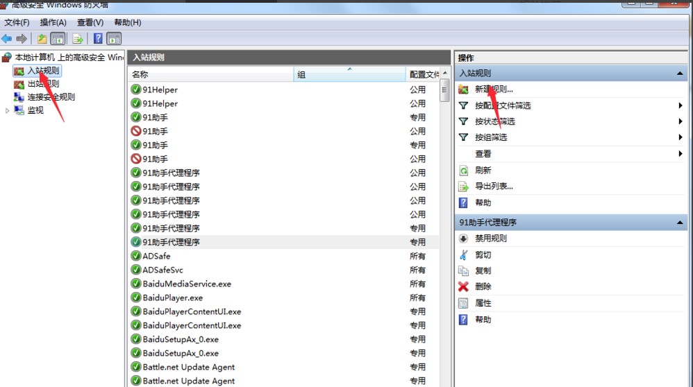
Task: Click the disable icon beside 禁用规则
Action: 463,239
